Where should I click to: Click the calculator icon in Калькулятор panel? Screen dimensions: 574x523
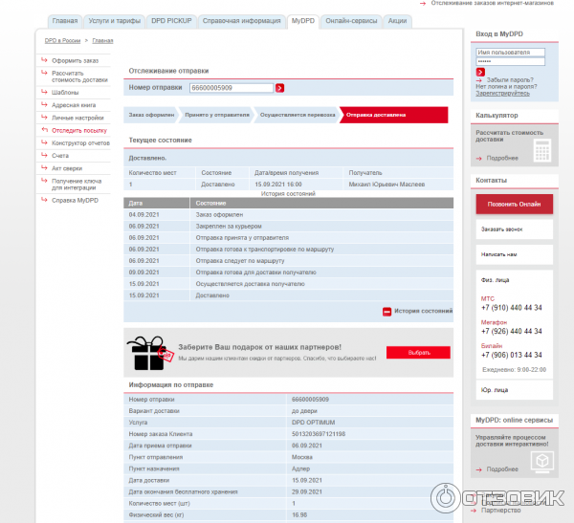point(542,149)
